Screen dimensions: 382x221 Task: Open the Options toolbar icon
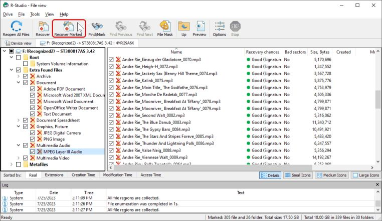220,26
